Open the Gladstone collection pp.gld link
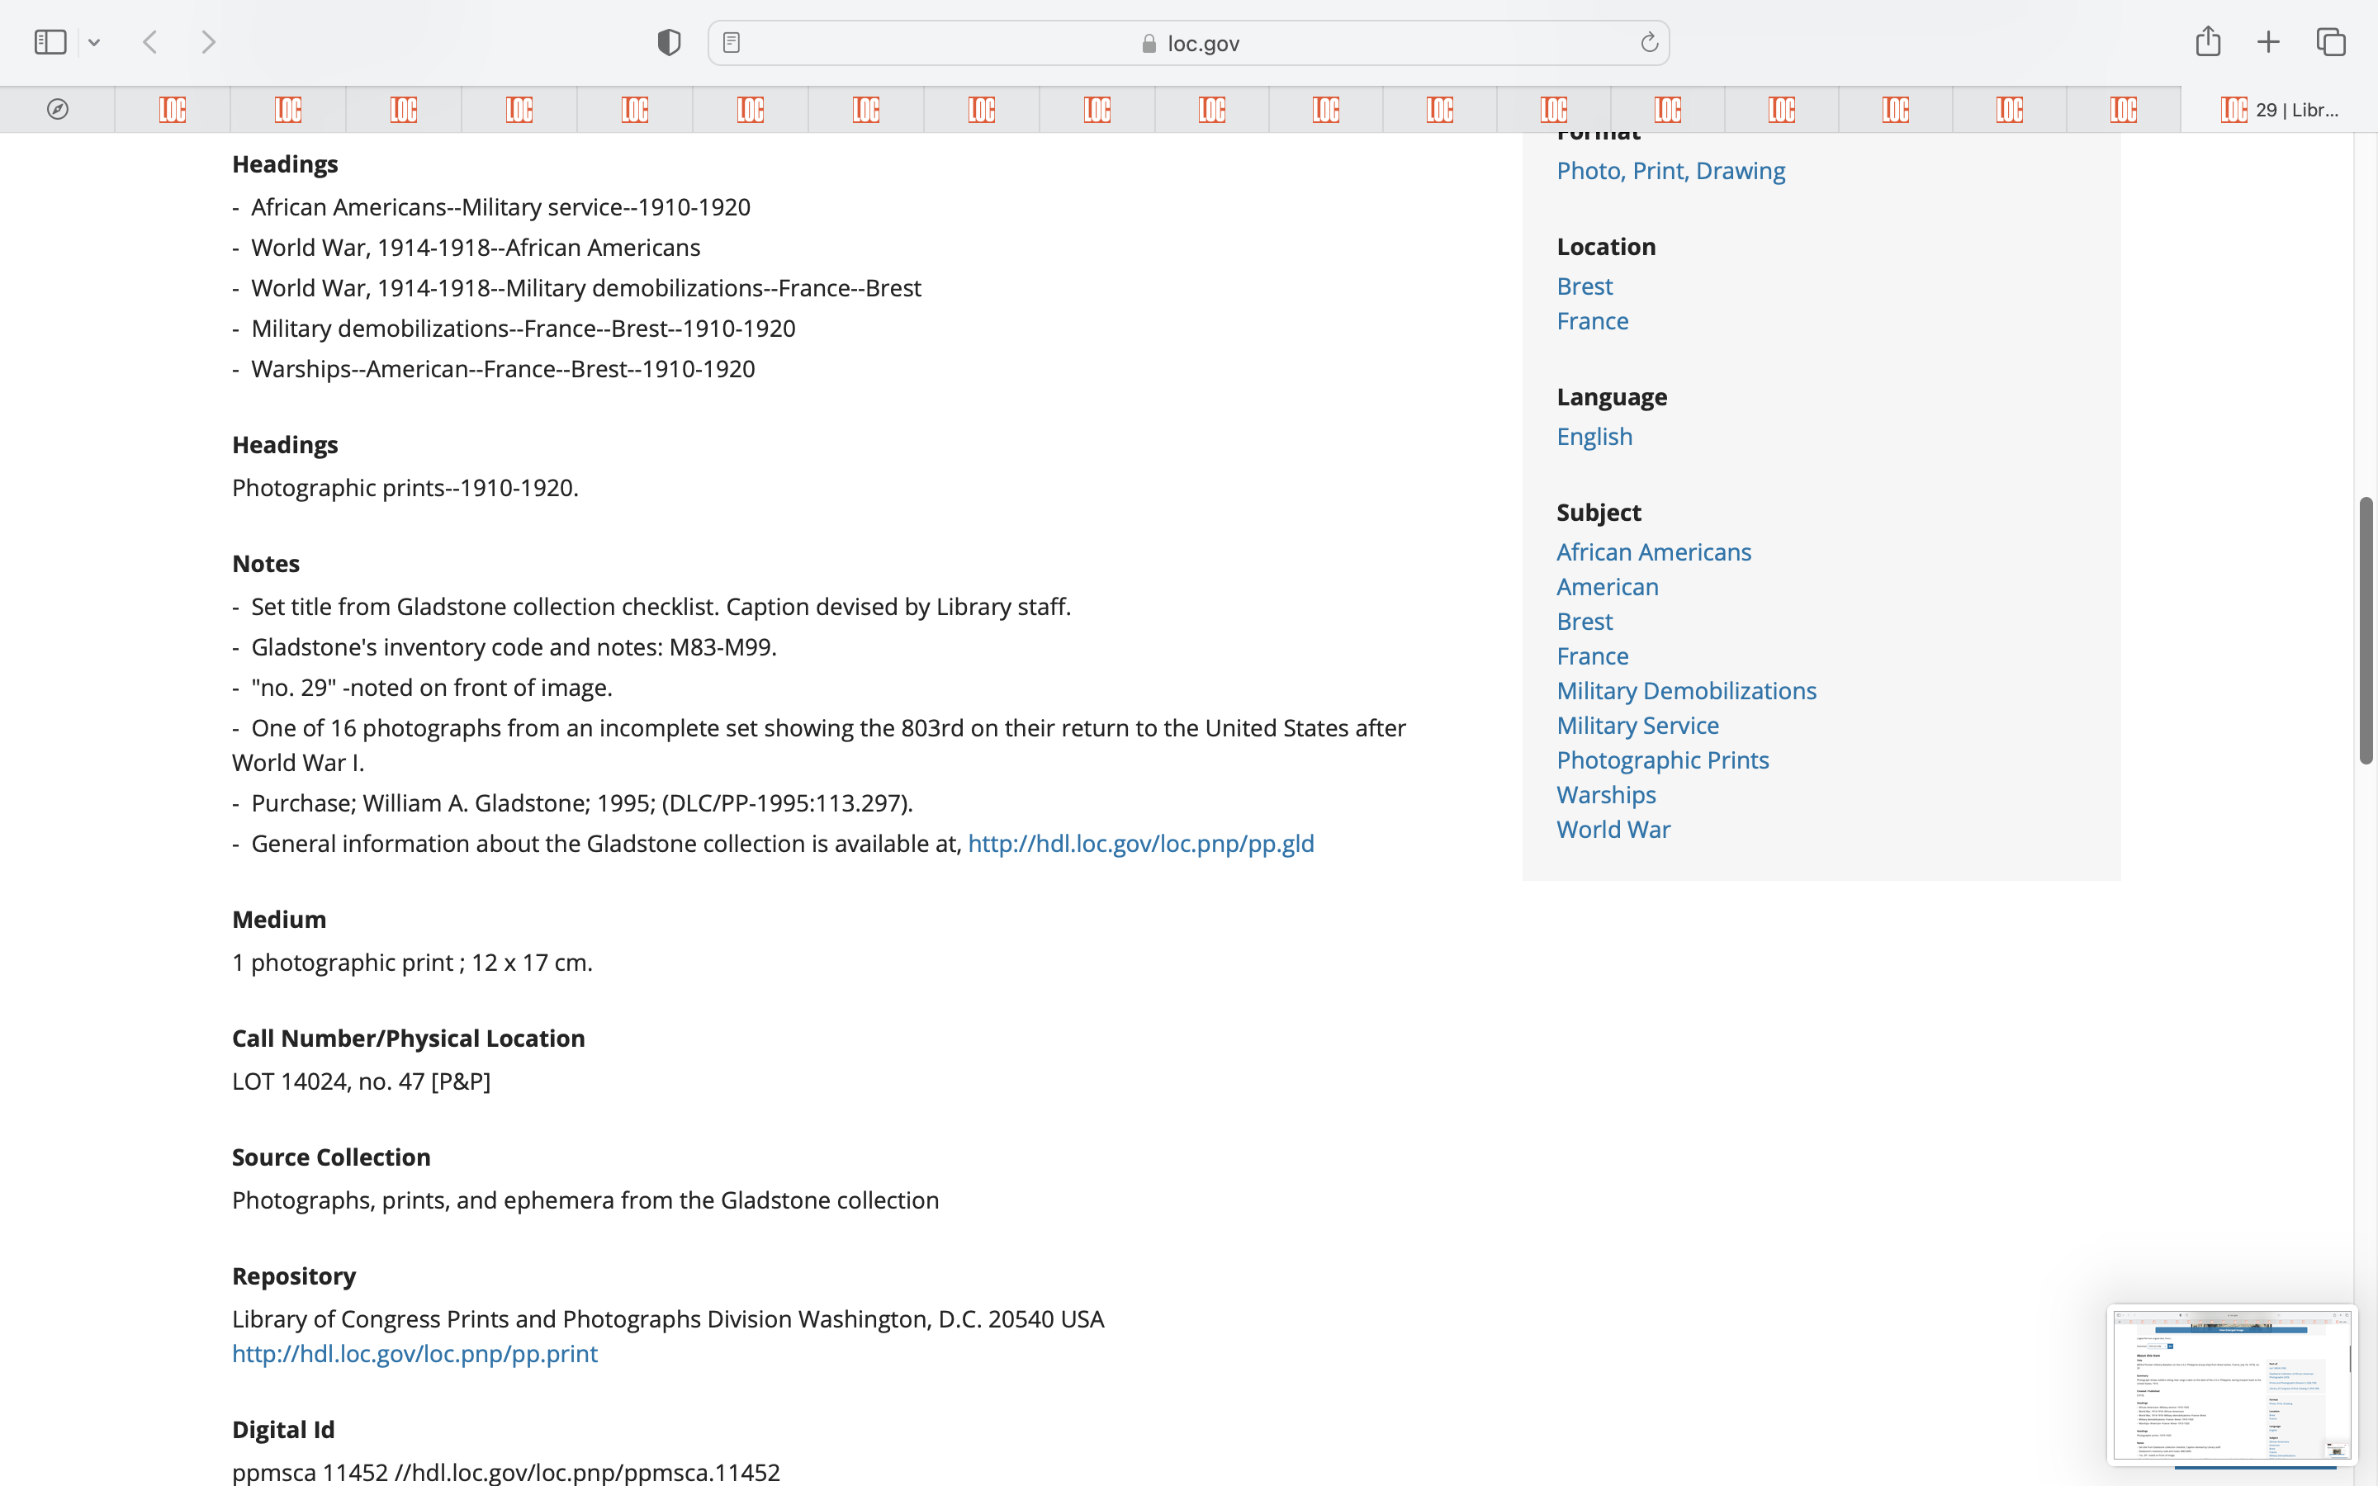 coord(1139,843)
